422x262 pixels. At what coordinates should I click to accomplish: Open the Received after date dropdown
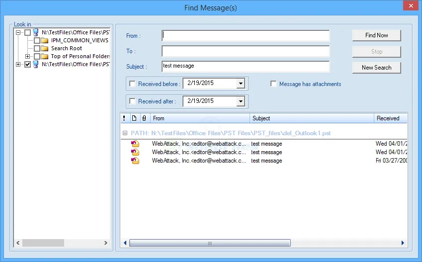pos(241,101)
